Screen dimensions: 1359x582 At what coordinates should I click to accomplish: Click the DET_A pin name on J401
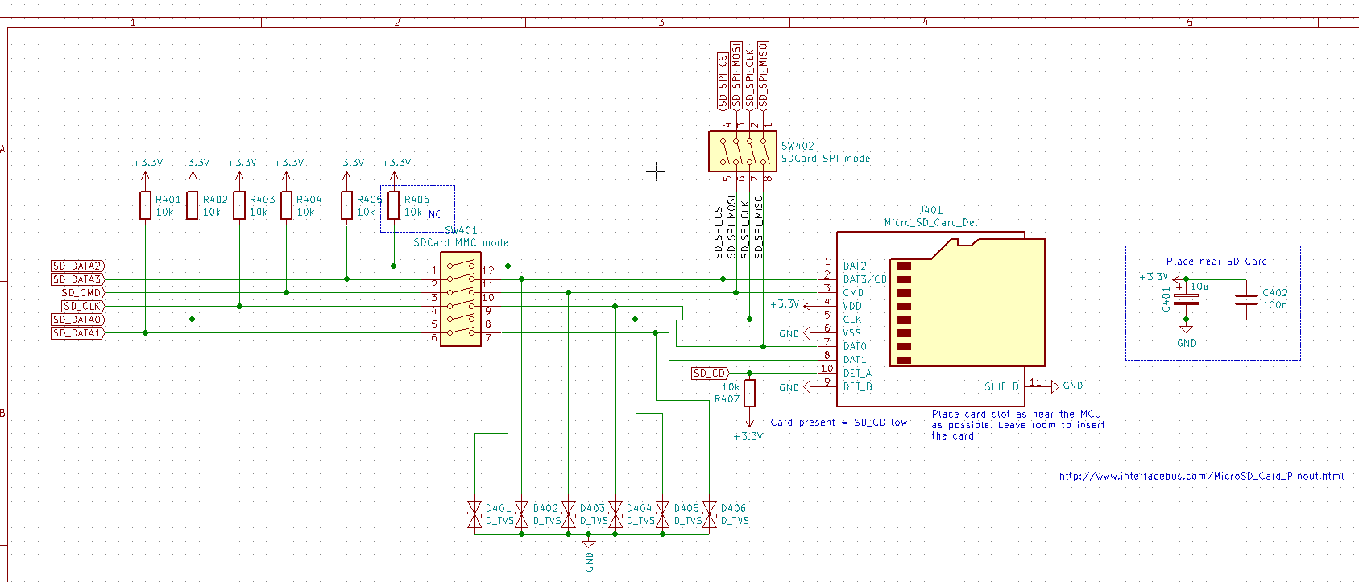857,373
